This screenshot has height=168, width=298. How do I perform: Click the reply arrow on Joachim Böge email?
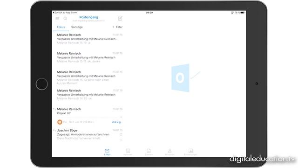[x=54, y=131]
